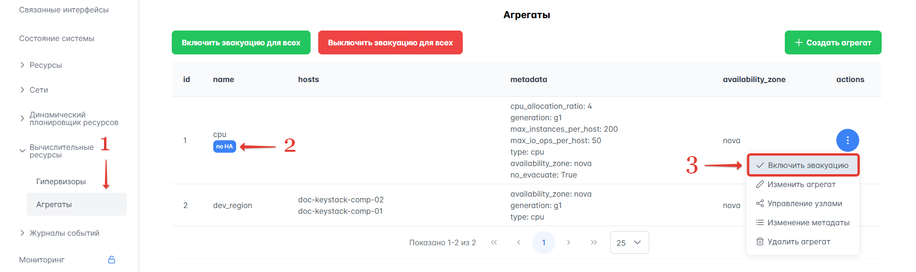Screen dimensions: 916x272
Task: Select Изменить агрегат menu entry
Action: [801, 184]
